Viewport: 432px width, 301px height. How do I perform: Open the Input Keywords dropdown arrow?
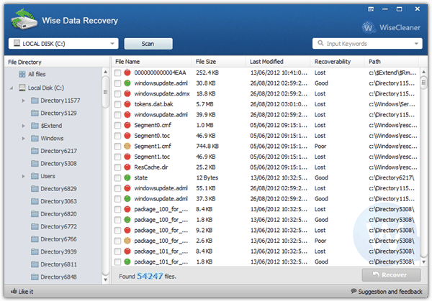coord(416,43)
